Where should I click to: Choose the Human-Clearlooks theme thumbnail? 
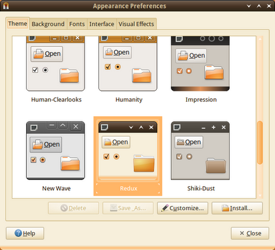pos(56,63)
